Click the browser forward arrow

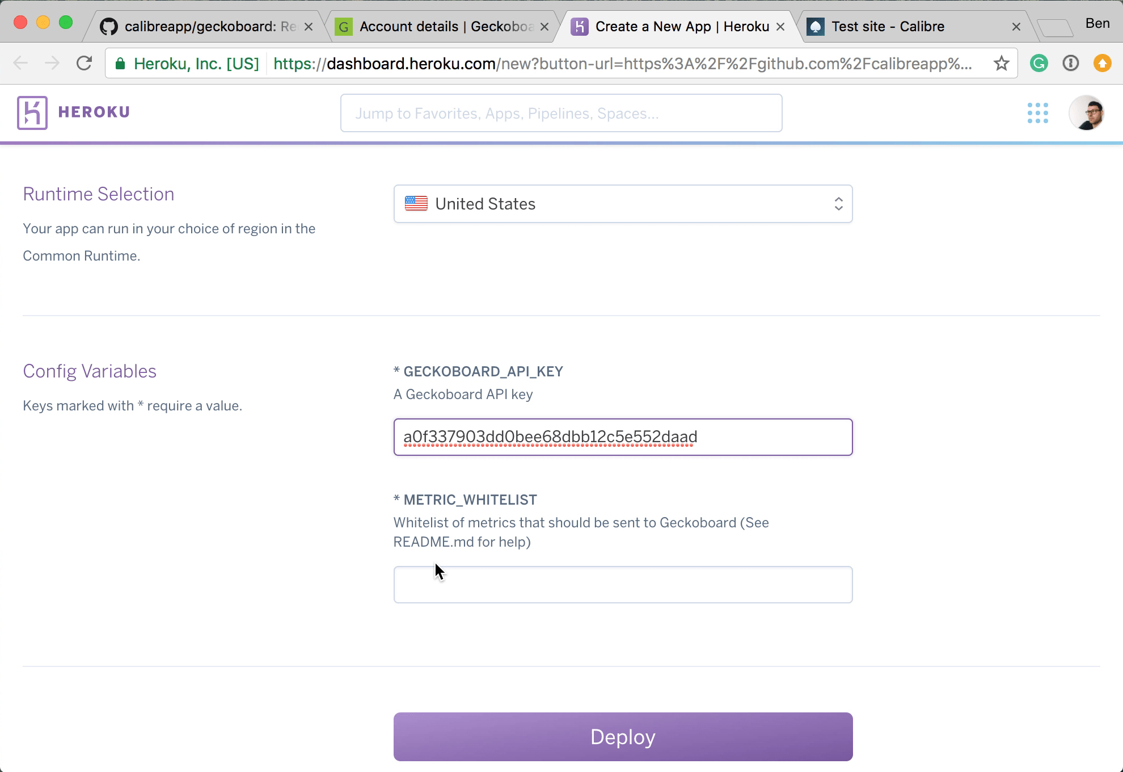pyautogui.click(x=52, y=63)
